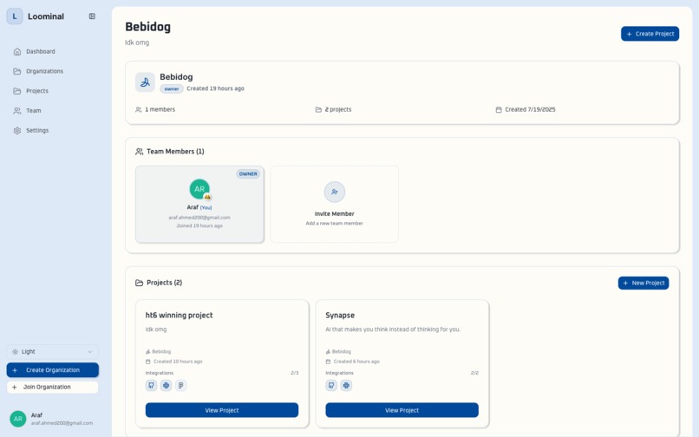
Task: Click the Projects section folder icon
Action: pyautogui.click(x=139, y=283)
